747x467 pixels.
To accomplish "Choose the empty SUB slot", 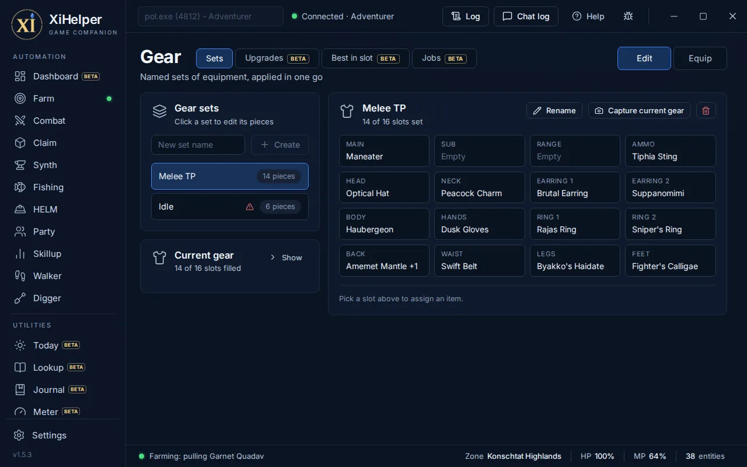I will tap(480, 151).
